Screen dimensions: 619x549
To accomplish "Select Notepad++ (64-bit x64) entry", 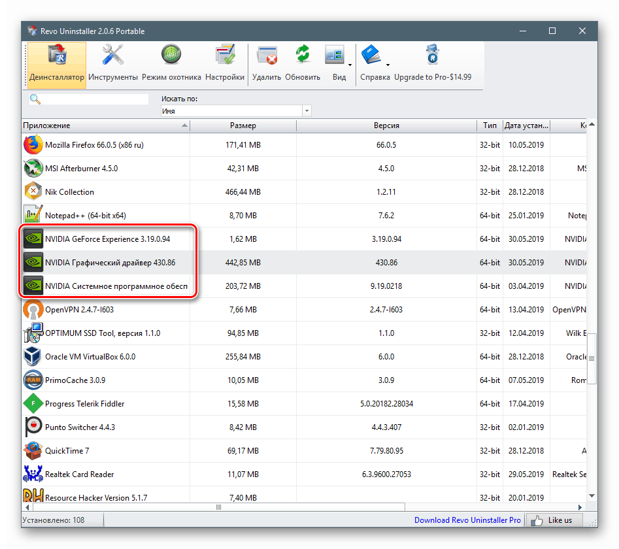I will pyautogui.click(x=86, y=216).
